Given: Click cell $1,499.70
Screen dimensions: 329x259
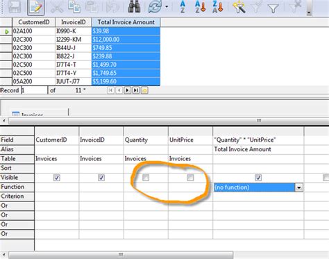Looking at the screenshot, I should (x=126, y=65).
